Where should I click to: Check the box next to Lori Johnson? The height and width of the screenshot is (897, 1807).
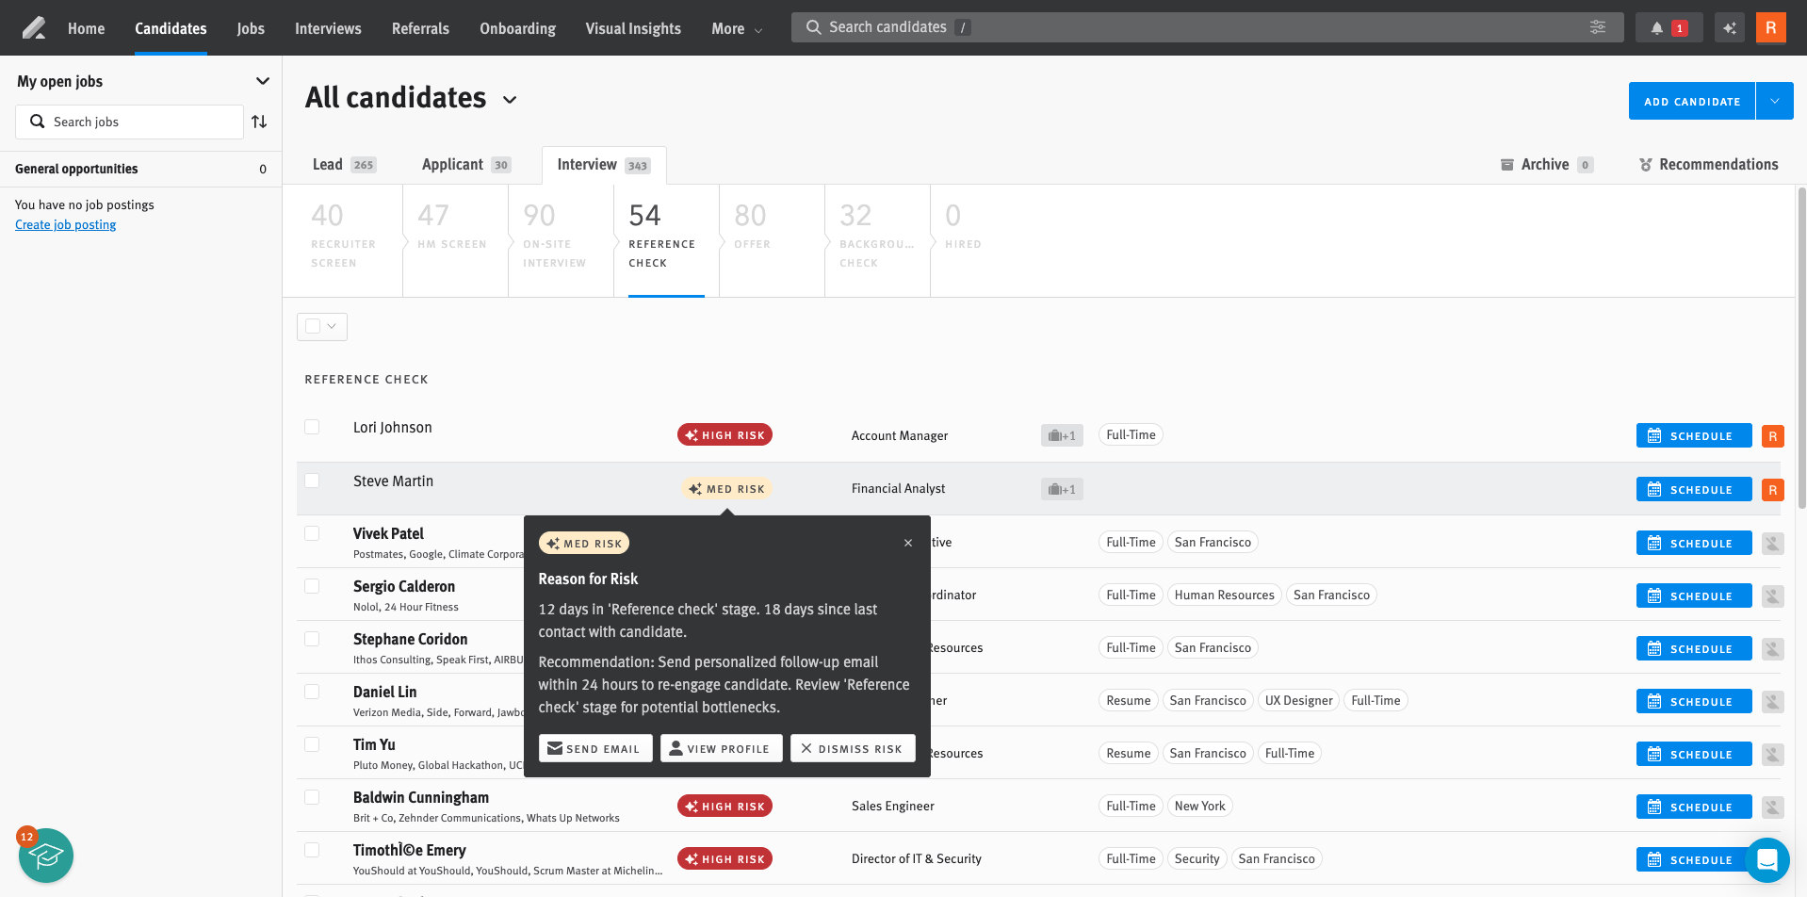coord(312,428)
